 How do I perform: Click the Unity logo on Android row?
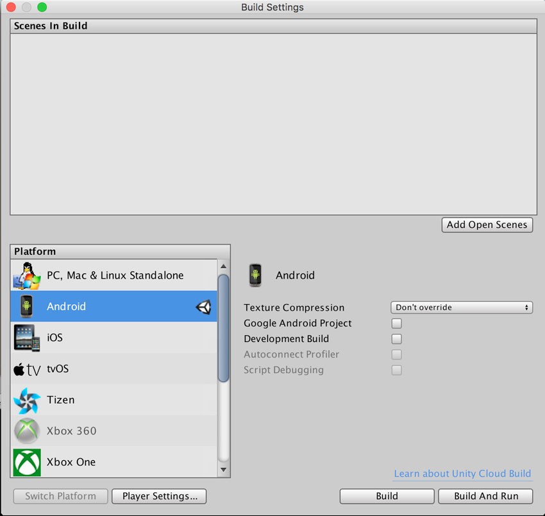pos(204,307)
